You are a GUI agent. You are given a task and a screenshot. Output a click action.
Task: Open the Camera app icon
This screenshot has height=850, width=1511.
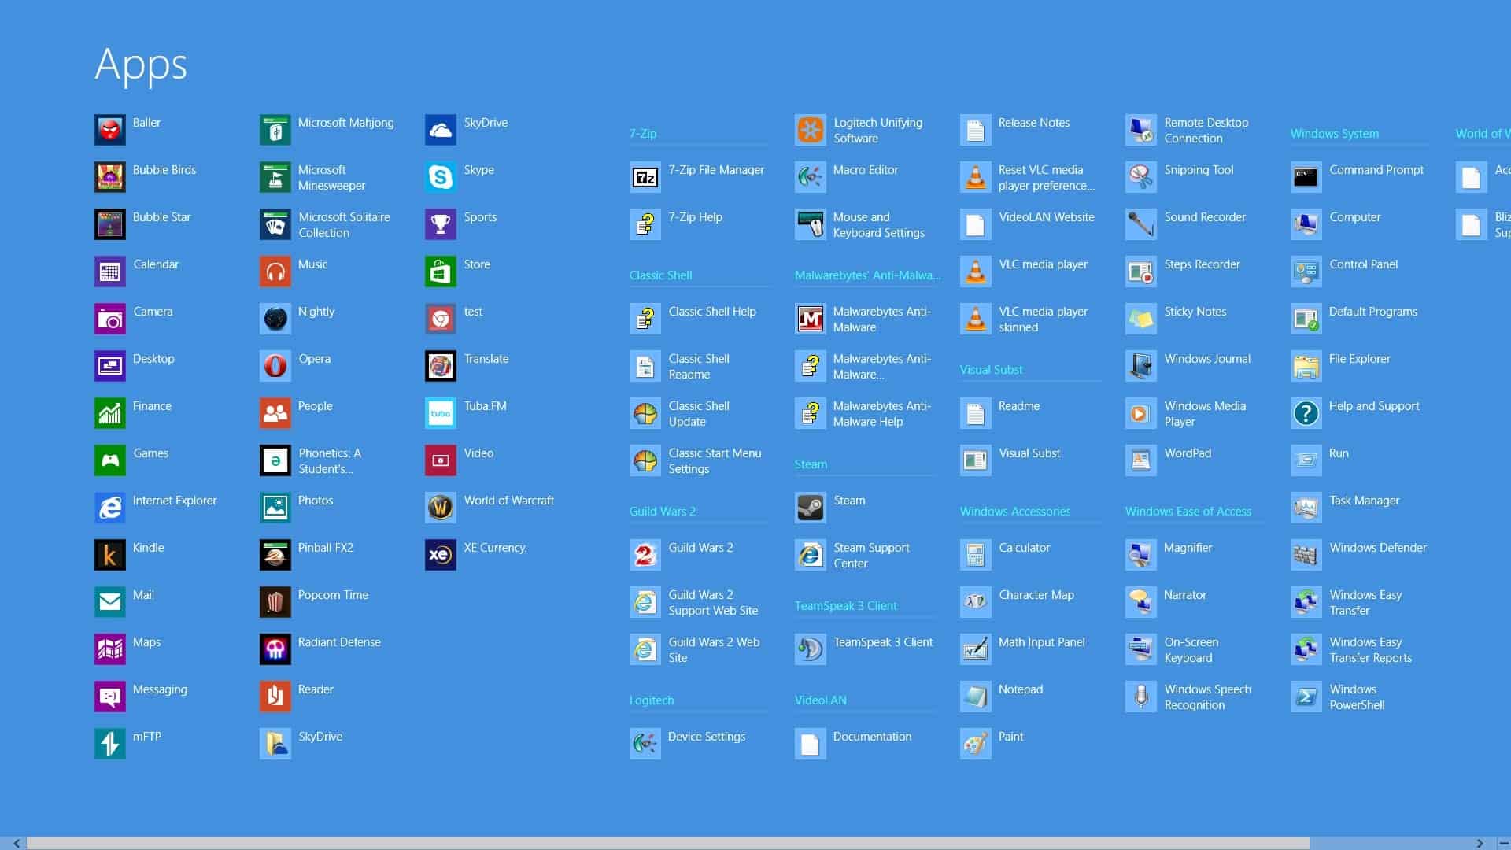tap(110, 319)
